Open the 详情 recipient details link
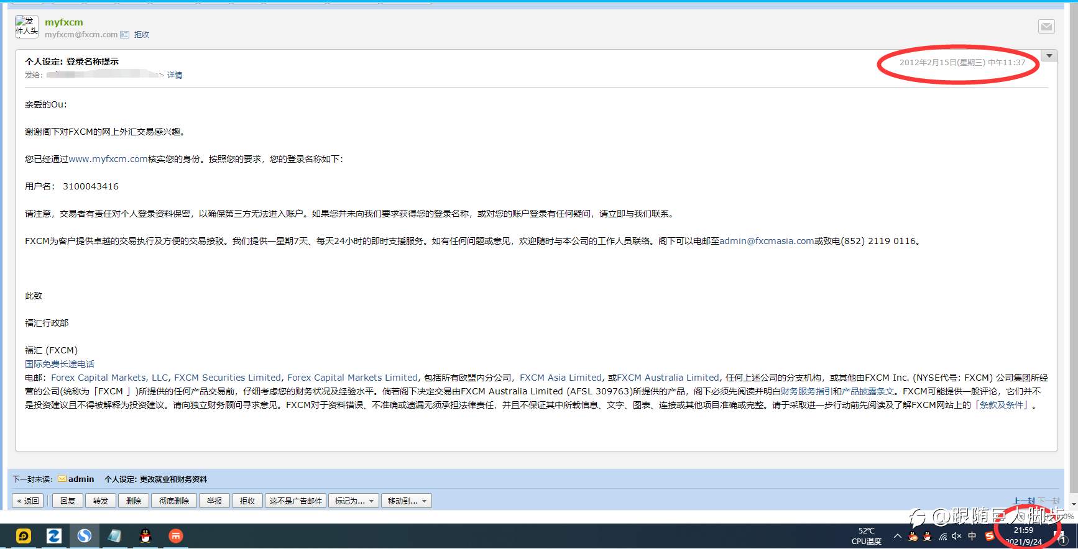This screenshot has height=549, width=1078. pos(175,75)
